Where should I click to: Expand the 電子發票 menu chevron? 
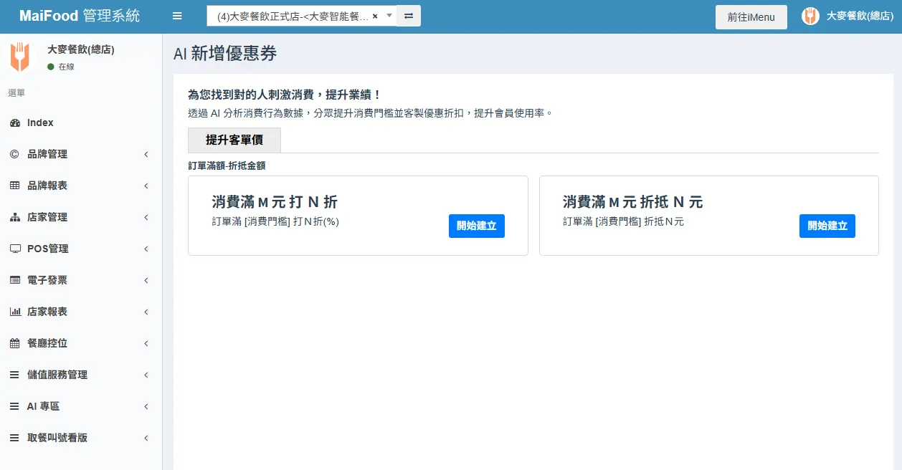(146, 280)
